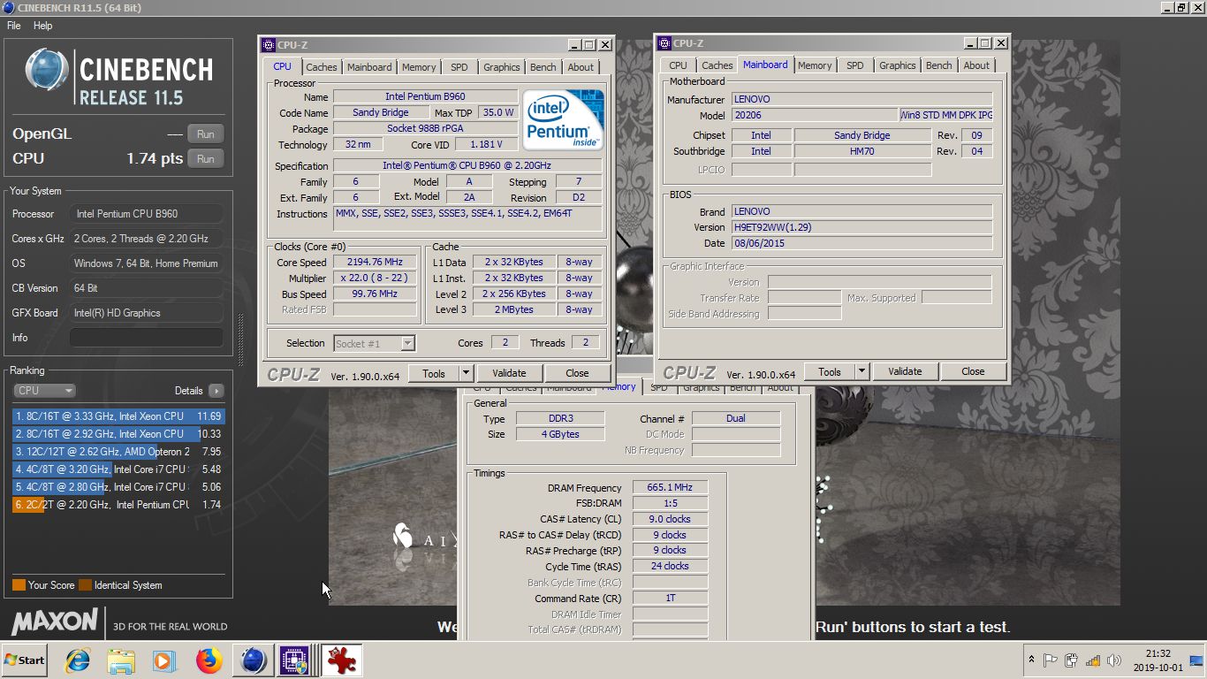This screenshot has height=679, width=1207.
Task: Run the CPU benchmark
Action: click(205, 159)
